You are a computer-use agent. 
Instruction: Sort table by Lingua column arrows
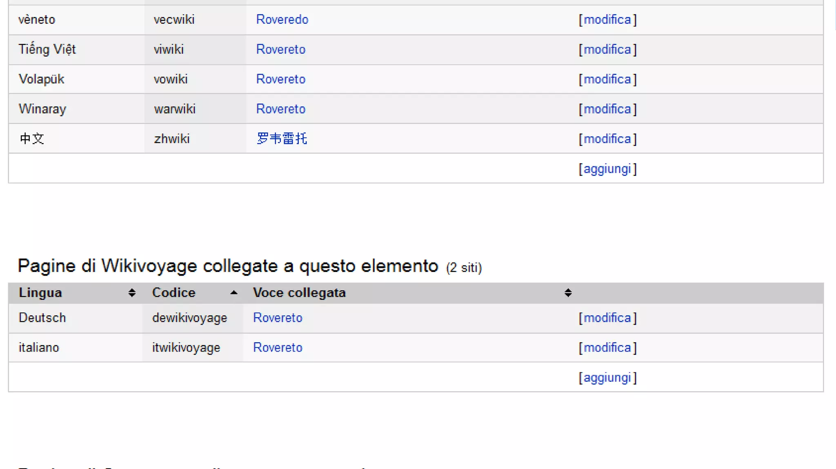(131, 293)
